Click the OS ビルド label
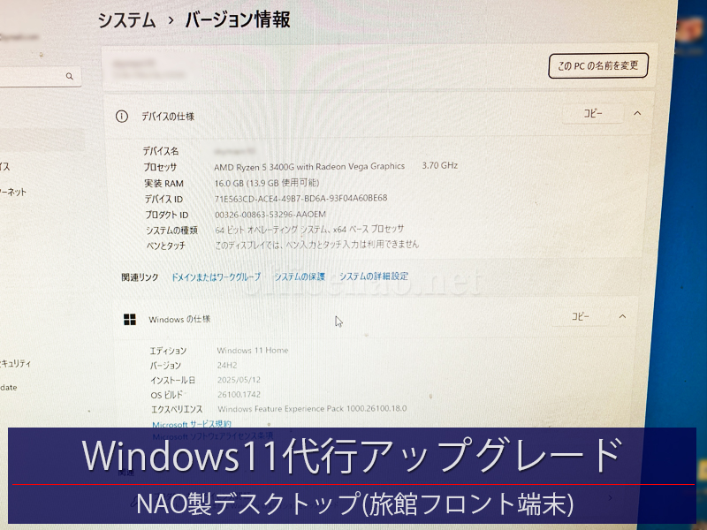 (167, 395)
